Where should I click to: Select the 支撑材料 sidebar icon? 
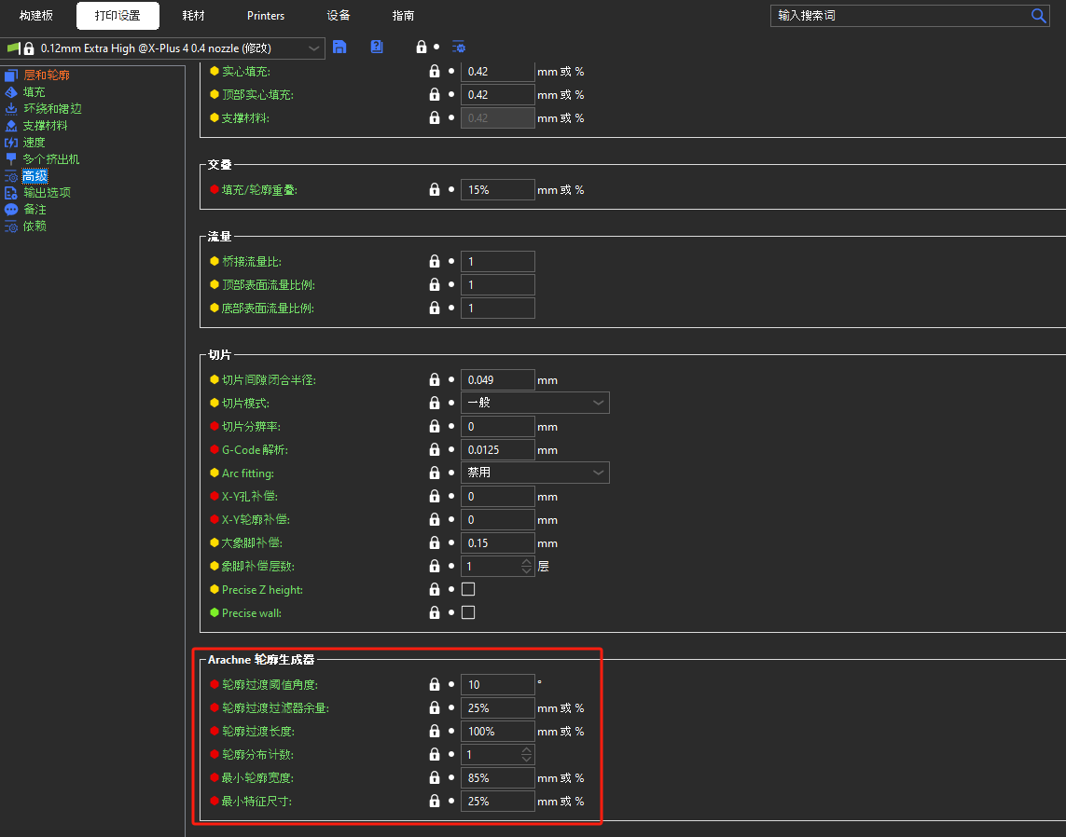(11, 126)
